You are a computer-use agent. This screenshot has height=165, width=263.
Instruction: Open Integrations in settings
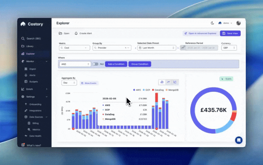[33, 111]
